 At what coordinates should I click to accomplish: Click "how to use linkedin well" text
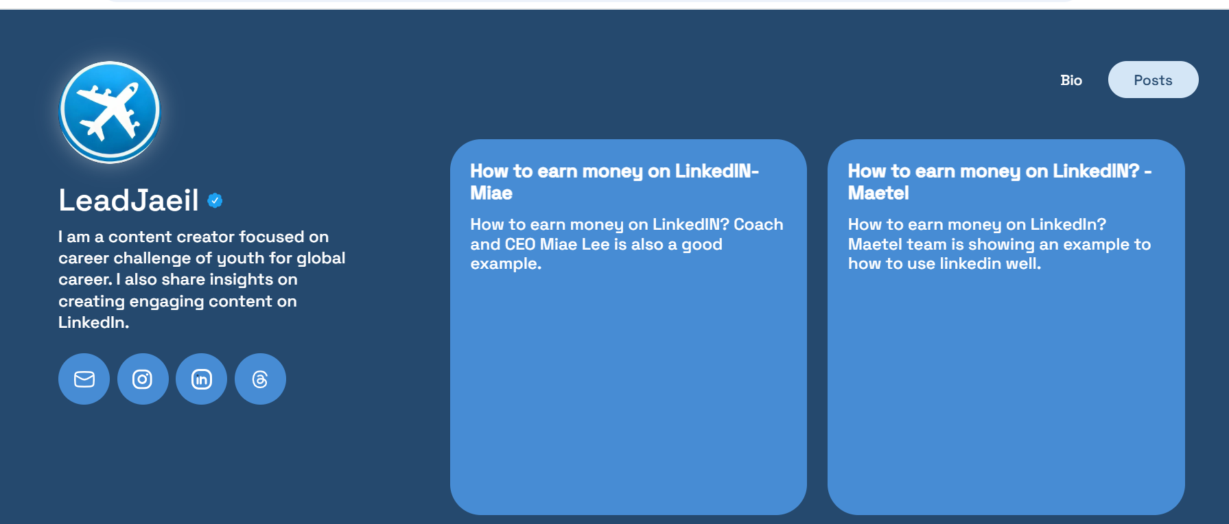pyautogui.click(x=944, y=264)
